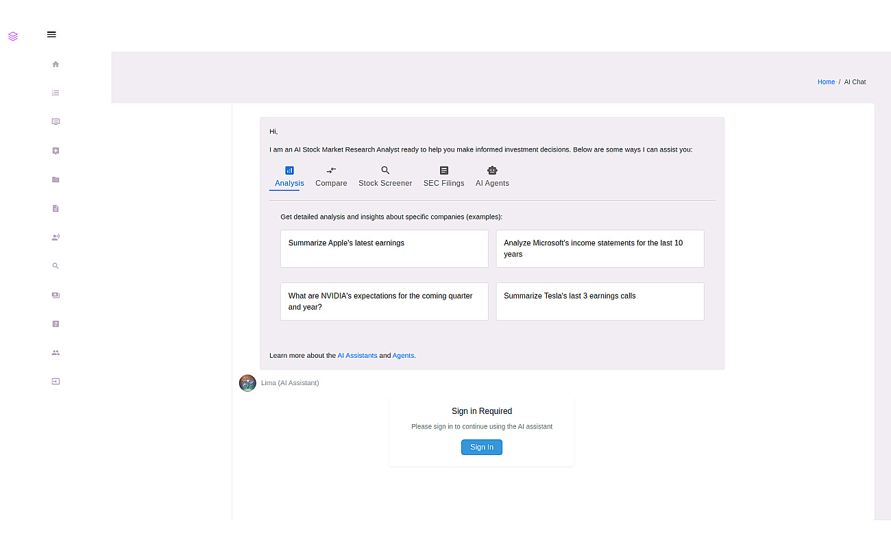Click the add-comment plus icon in sidebar
This screenshot has width=891, height=540.
click(x=56, y=151)
